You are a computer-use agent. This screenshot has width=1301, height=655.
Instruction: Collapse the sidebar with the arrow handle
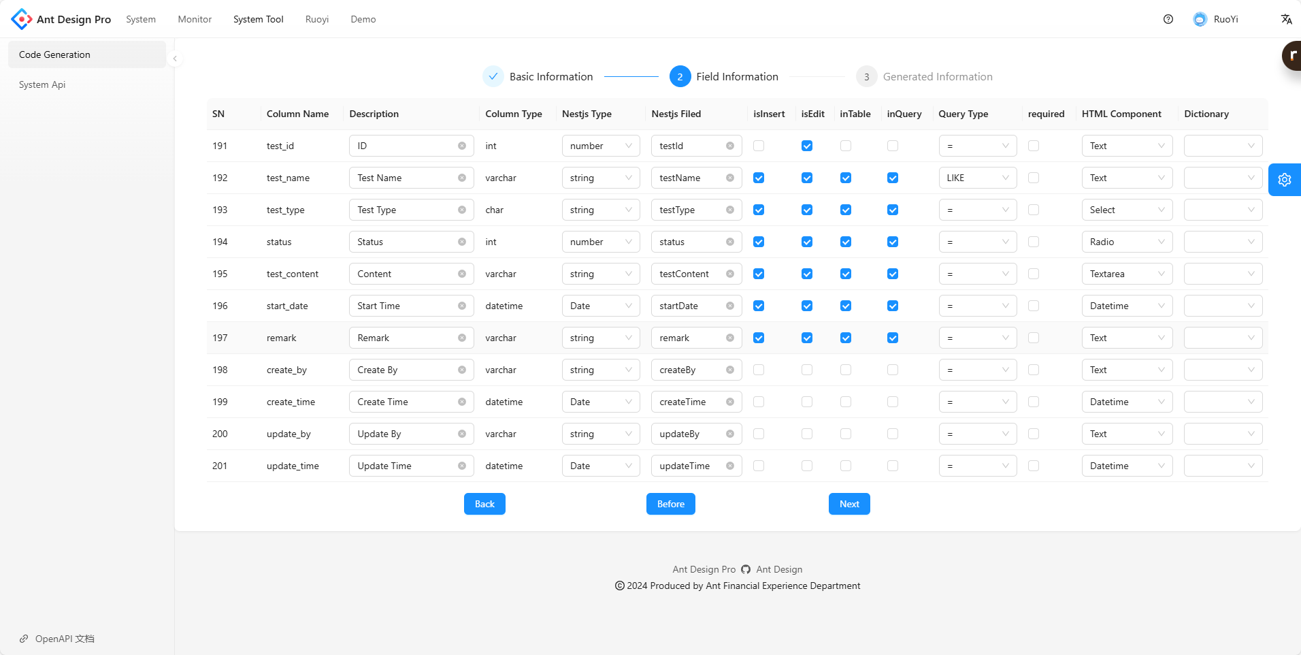pos(175,59)
